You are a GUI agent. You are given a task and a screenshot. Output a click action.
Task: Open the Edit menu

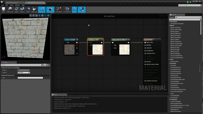tap(7, 5)
